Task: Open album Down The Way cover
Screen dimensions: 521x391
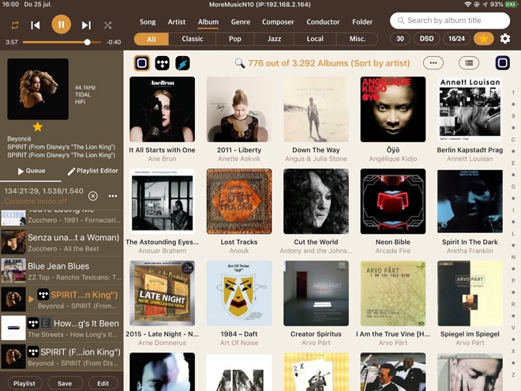Action: (316, 109)
